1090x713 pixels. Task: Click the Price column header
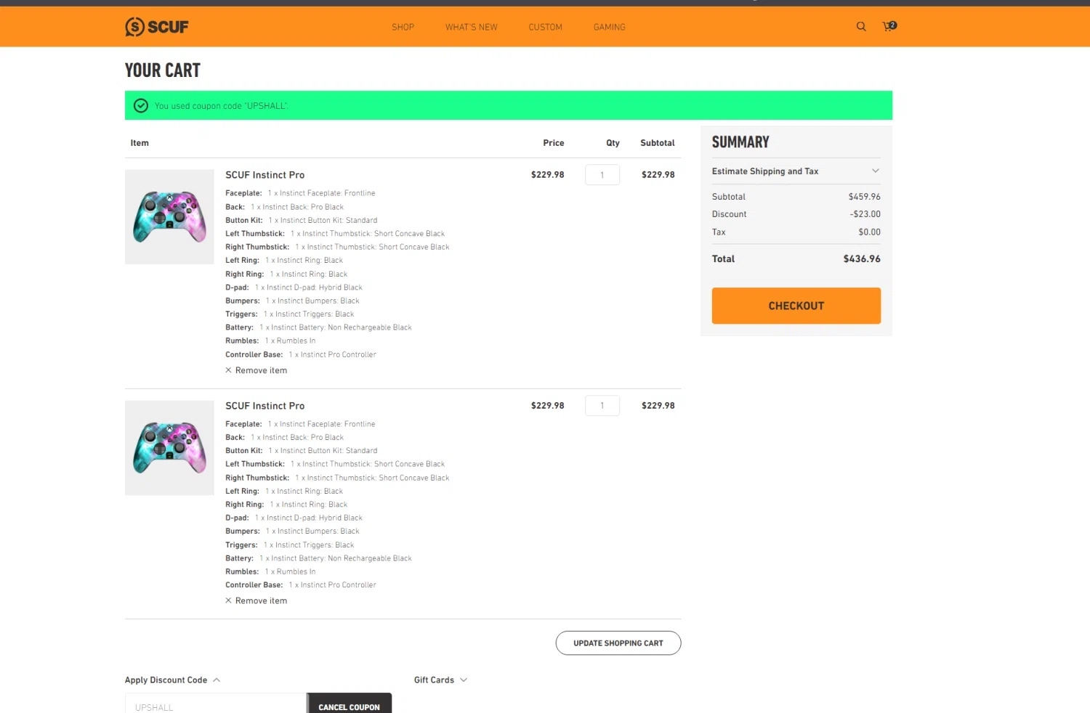[554, 143]
